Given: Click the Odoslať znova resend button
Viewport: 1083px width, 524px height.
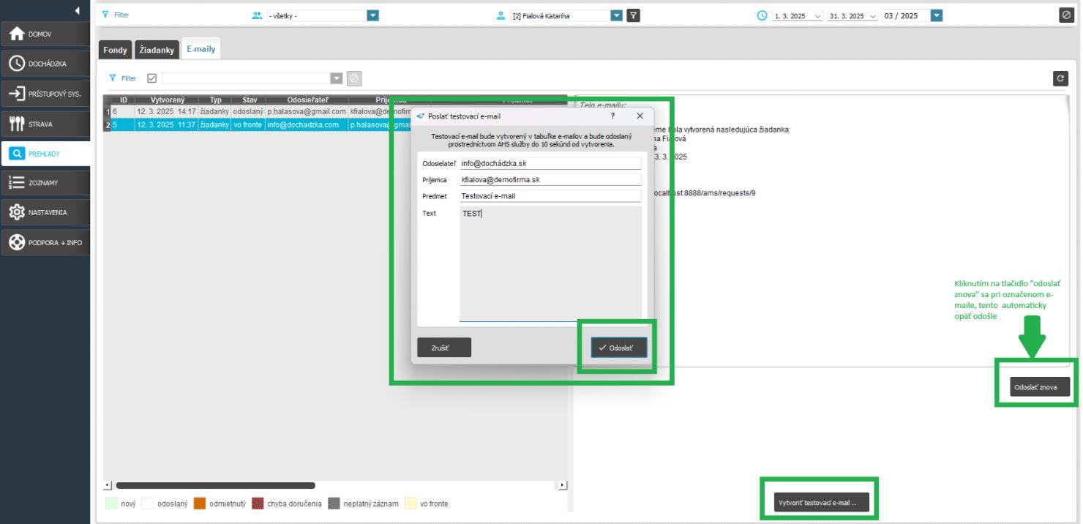Looking at the screenshot, I should click(1035, 387).
